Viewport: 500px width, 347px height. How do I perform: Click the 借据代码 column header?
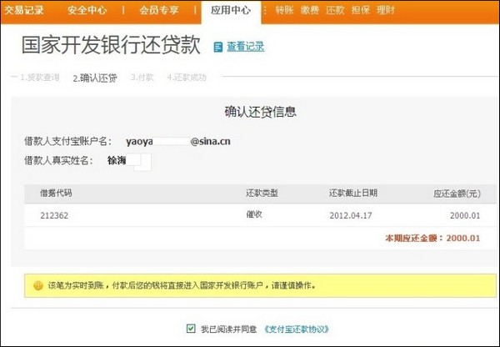(x=56, y=193)
